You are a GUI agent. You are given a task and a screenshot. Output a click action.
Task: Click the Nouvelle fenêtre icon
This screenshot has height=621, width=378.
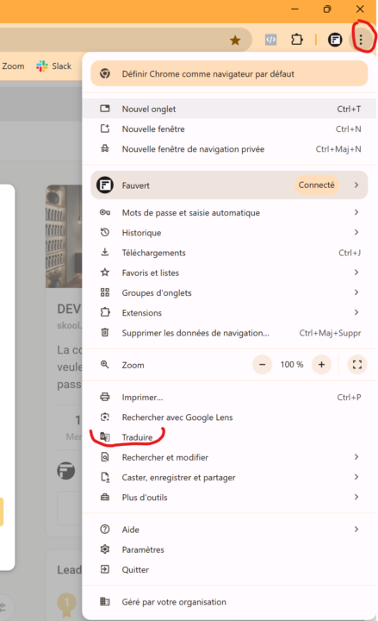click(105, 129)
